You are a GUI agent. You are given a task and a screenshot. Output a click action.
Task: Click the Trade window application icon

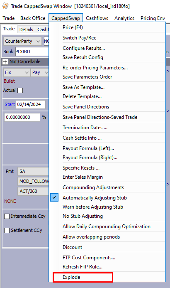[5, 6]
